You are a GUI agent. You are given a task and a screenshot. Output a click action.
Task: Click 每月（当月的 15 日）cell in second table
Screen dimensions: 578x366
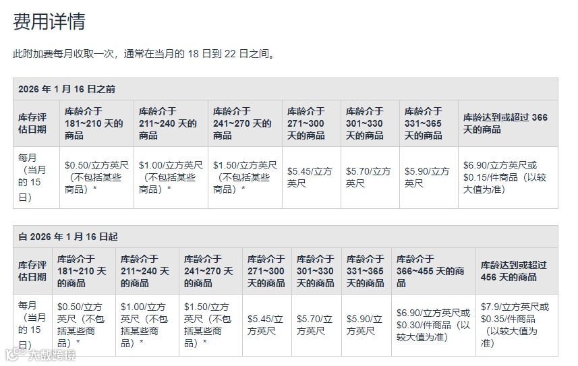(x=32, y=325)
